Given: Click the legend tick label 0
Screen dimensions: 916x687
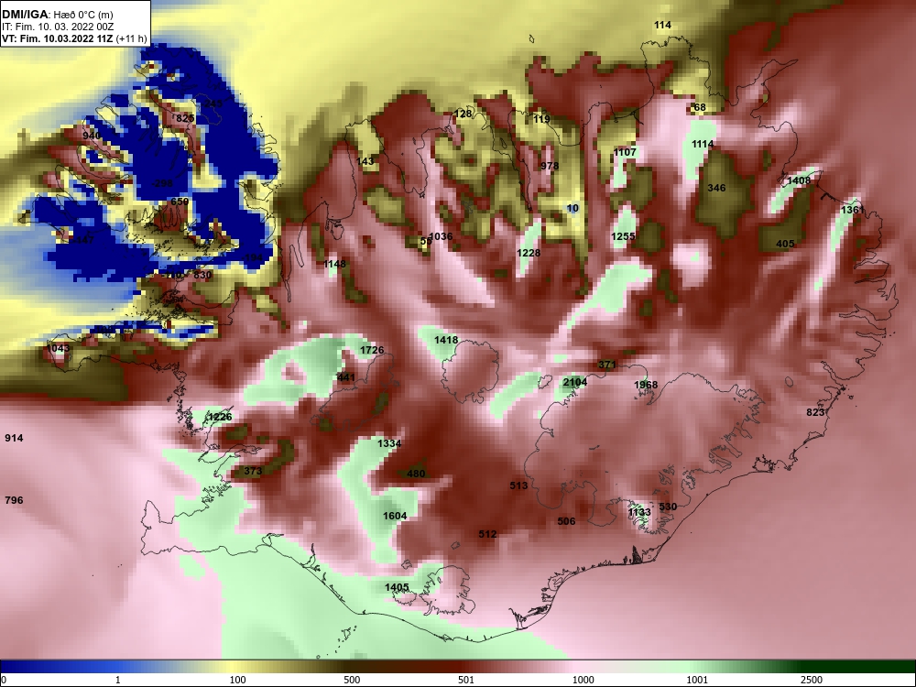Looking at the screenshot, I should (x=4, y=681).
